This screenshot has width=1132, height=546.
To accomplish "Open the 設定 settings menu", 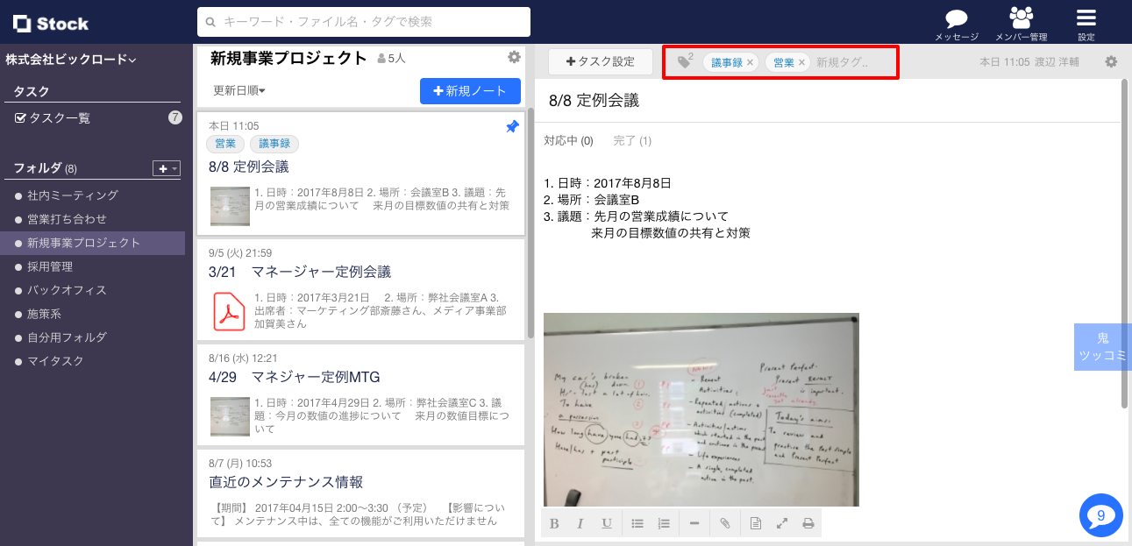I will tap(1085, 18).
